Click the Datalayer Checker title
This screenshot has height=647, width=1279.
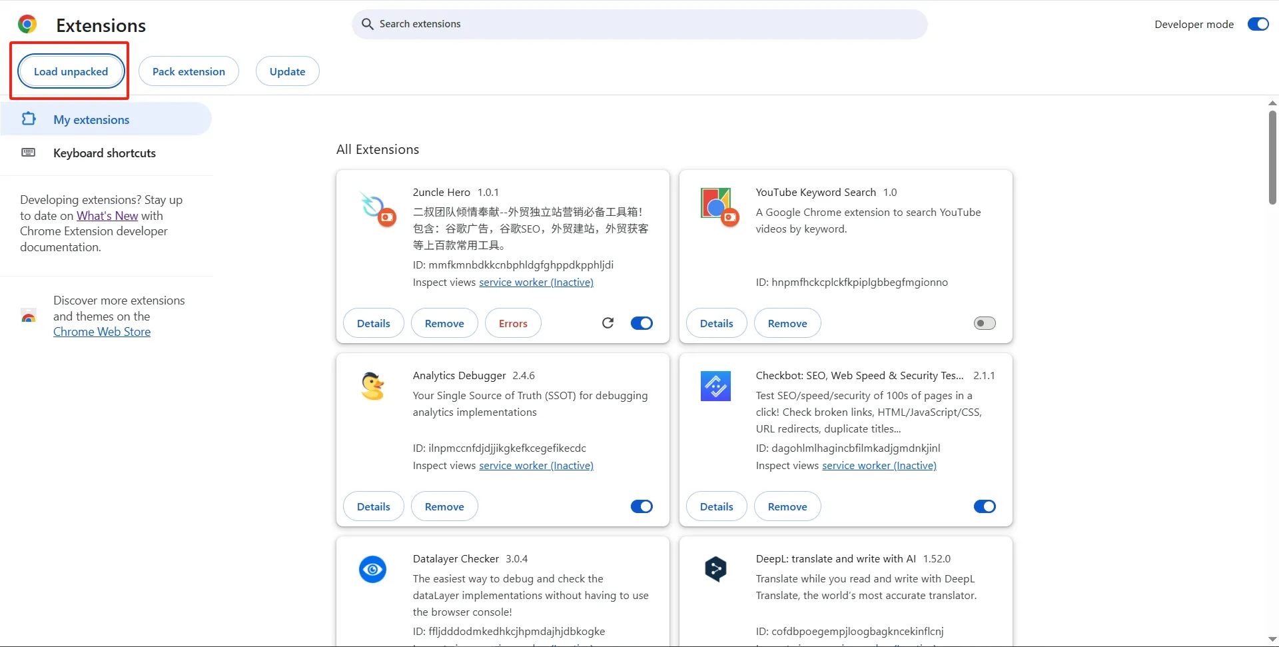[x=456, y=559]
